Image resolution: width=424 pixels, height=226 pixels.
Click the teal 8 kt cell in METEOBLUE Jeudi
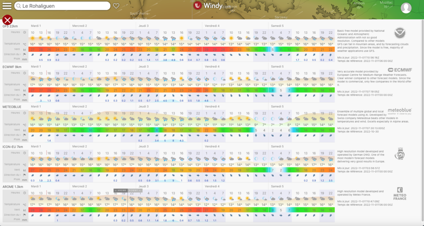(157, 130)
